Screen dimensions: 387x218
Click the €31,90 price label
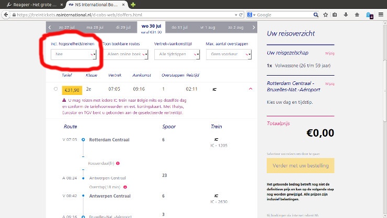click(x=72, y=90)
